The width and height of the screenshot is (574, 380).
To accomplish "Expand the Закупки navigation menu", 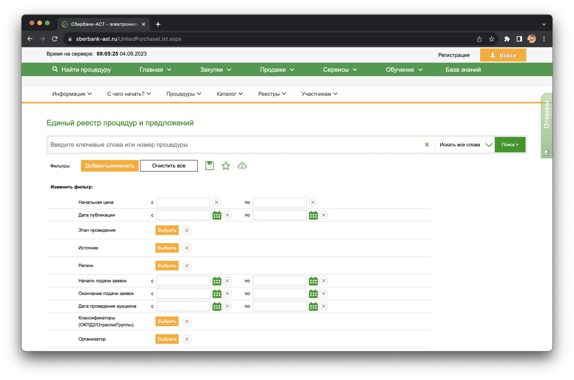I will 216,70.
